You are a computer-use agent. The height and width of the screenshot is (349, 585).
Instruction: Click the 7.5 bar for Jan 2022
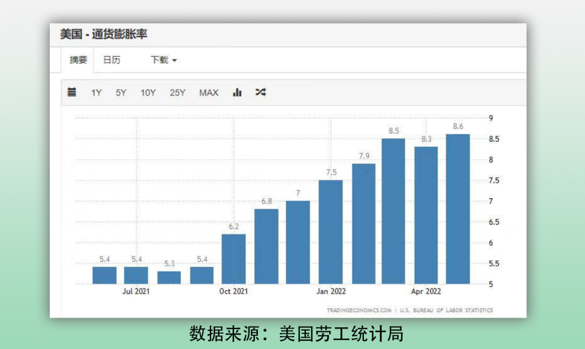click(330, 232)
